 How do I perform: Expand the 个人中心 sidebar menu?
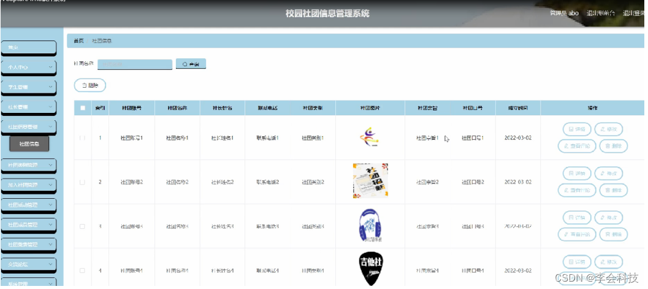click(x=29, y=67)
